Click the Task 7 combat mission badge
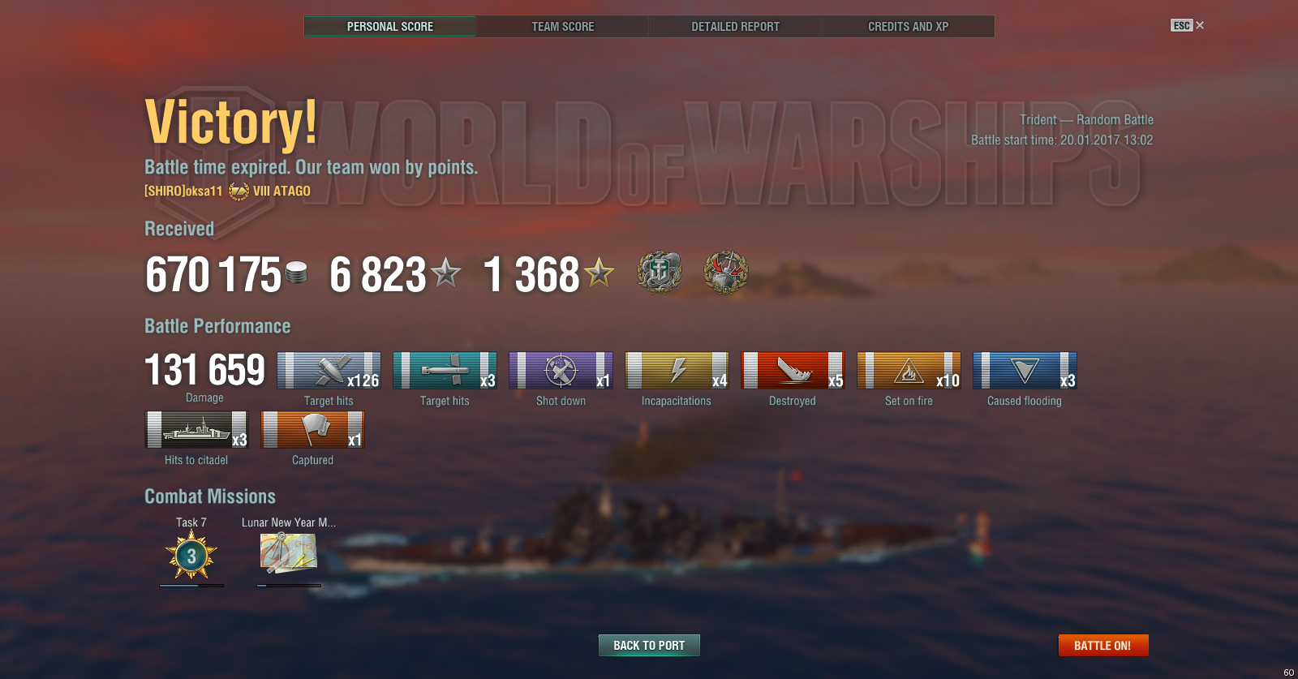The width and height of the screenshot is (1298, 679). 191,556
